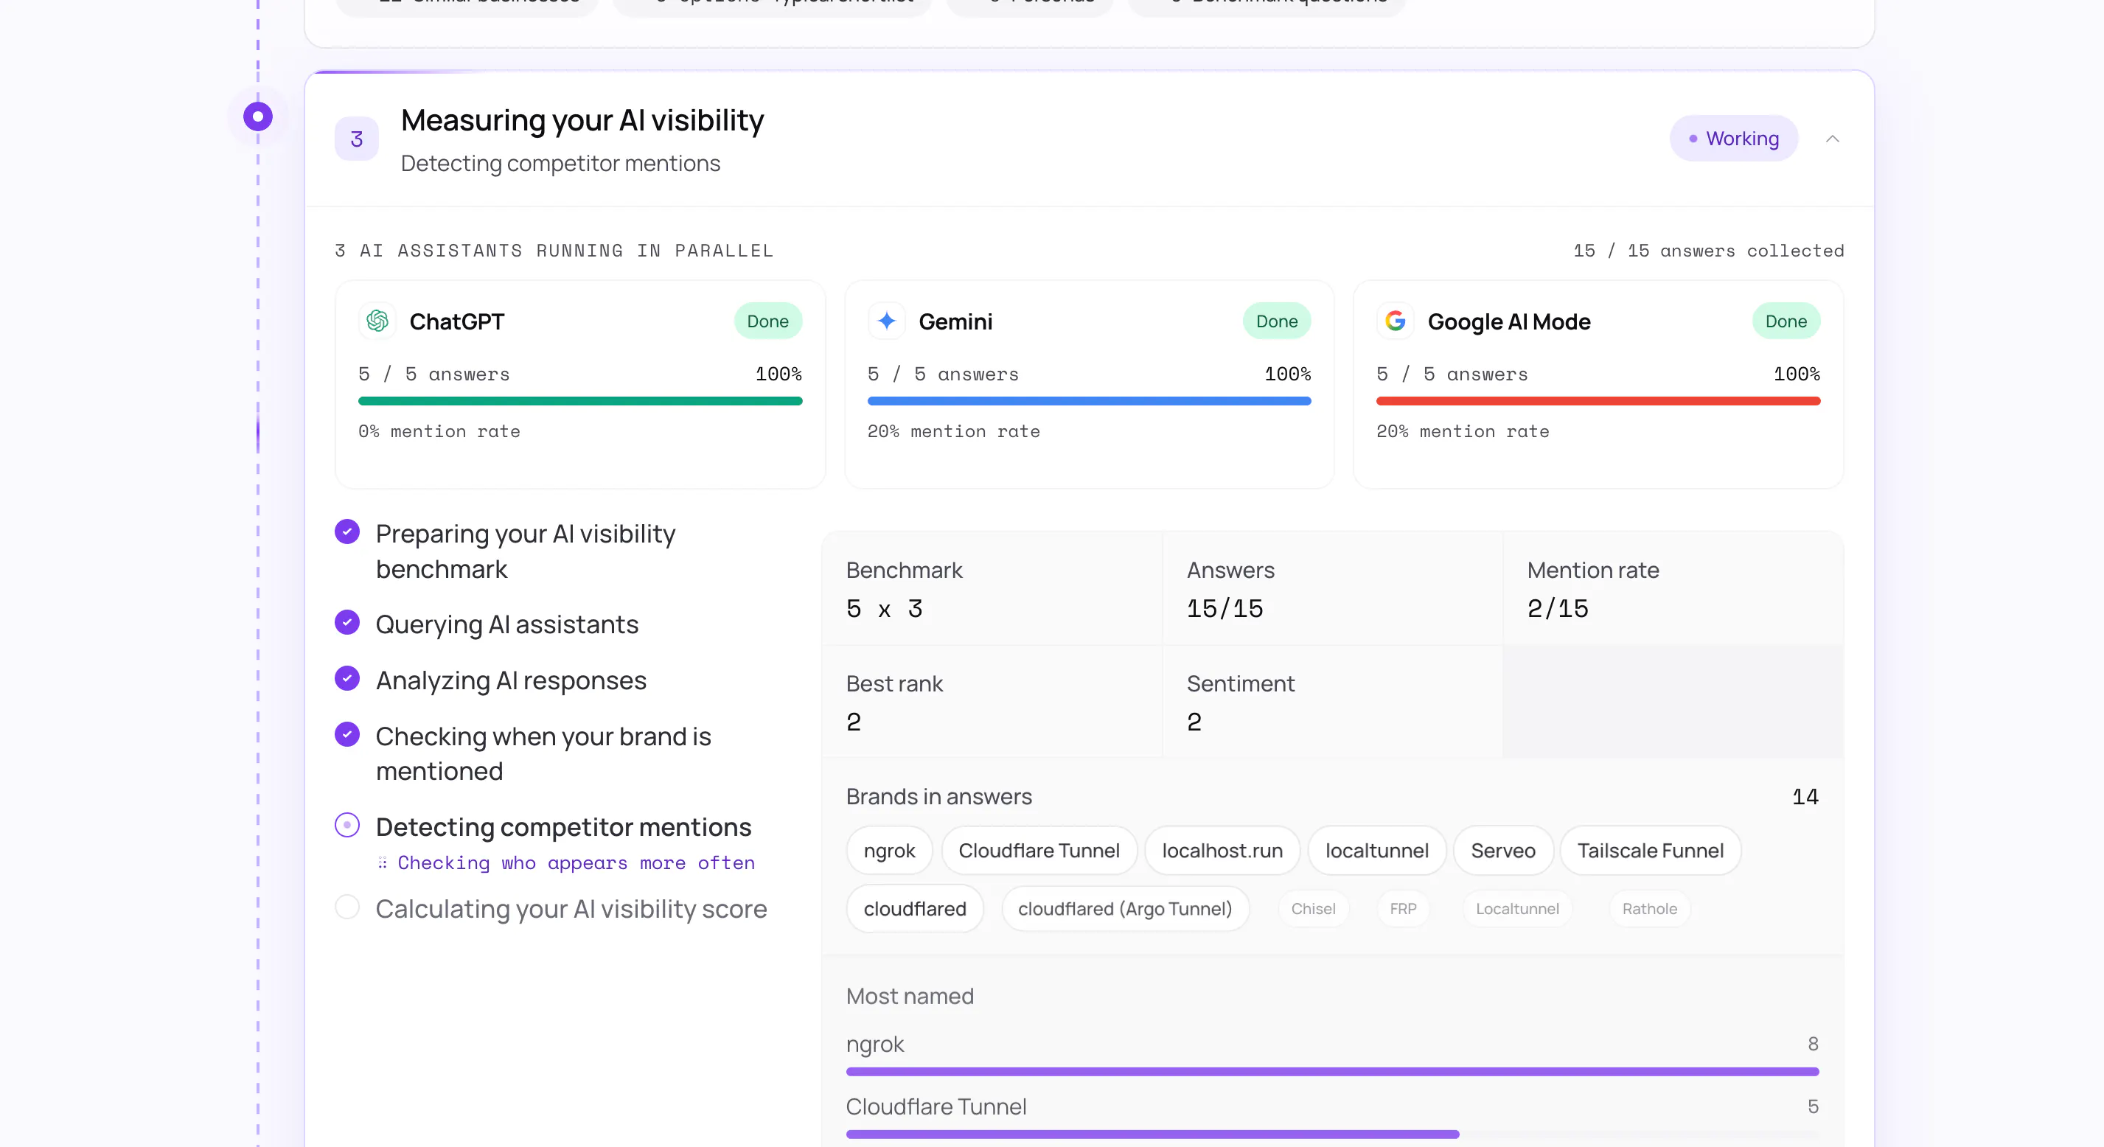Click the purple timeline step marker
The width and height of the screenshot is (2104, 1147).
pos(258,116)
